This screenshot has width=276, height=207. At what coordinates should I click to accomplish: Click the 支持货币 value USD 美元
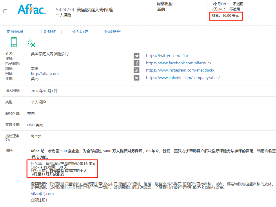point(35,125)
